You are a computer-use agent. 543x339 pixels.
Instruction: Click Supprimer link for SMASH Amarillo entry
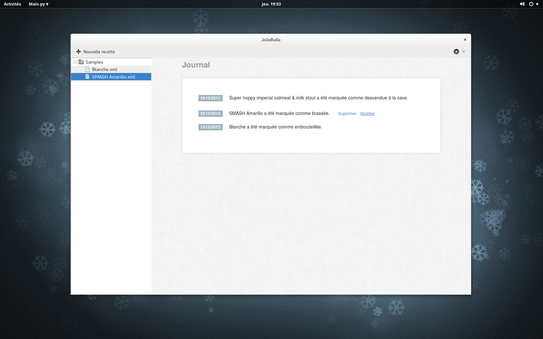pos(347,114)
